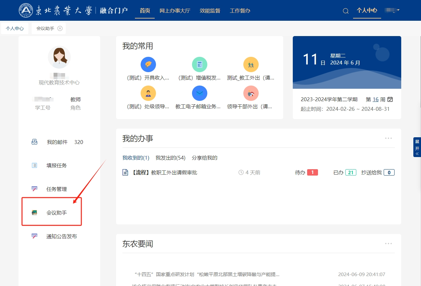
Task: Open the (测试)增值税发 shortcut icon
Action: point(199,65)
